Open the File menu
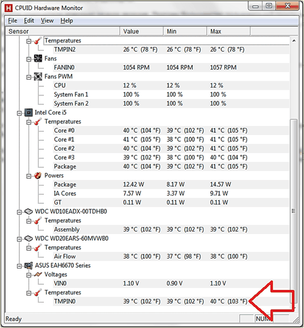 [x=13, y=20]
